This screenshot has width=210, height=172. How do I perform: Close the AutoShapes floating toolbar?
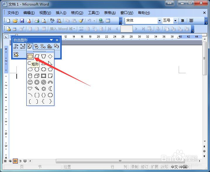coord(57,40)
